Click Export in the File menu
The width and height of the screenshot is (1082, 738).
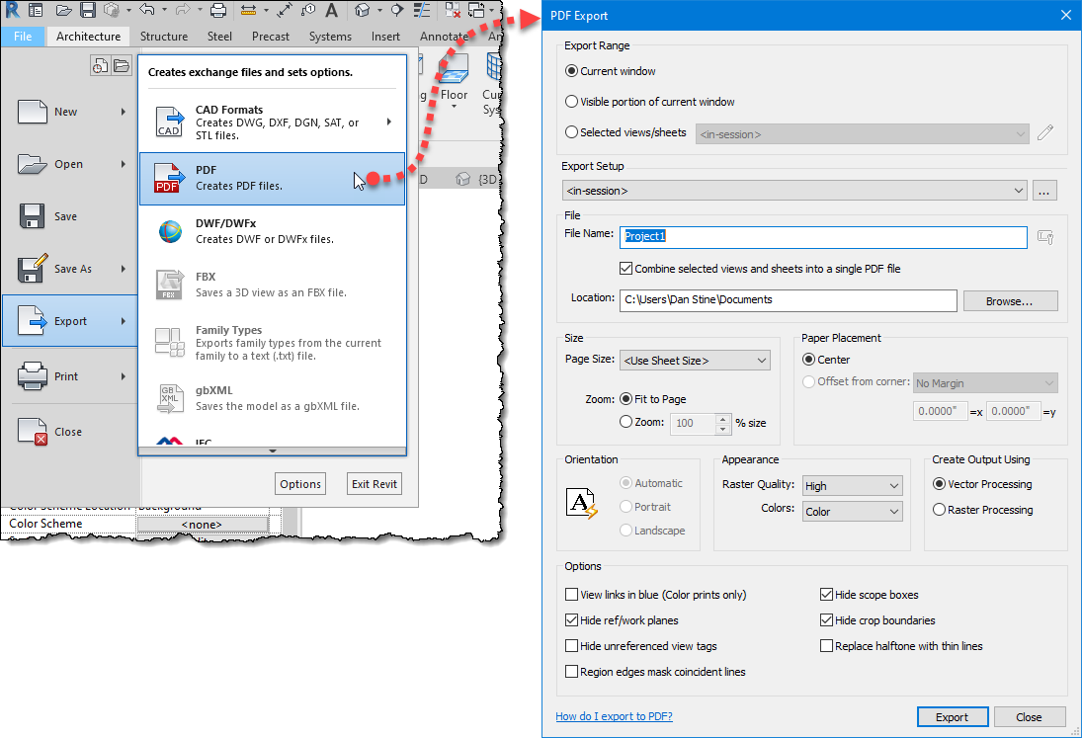click(70, 321)
